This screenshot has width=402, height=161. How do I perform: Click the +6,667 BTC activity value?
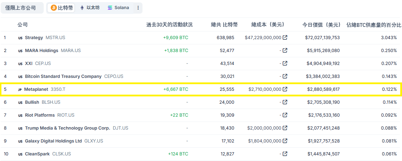[176, 89]
